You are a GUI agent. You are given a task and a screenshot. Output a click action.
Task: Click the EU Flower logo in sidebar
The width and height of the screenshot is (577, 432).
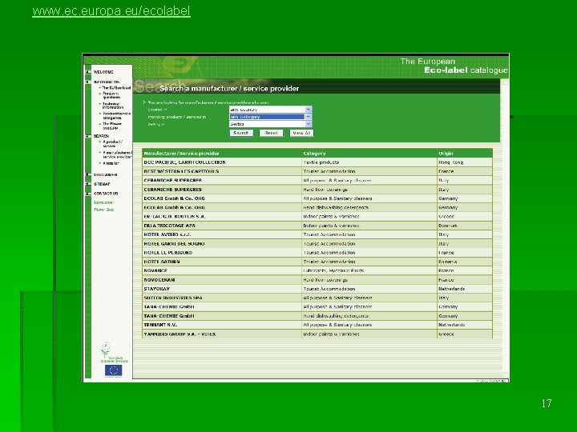[107, 350]
